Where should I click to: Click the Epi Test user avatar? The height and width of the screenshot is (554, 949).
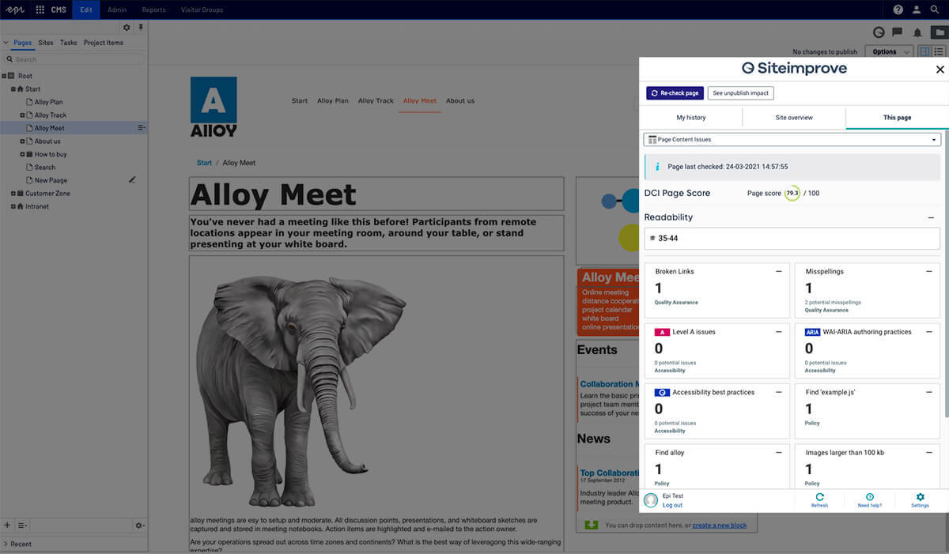pos(651,500)
